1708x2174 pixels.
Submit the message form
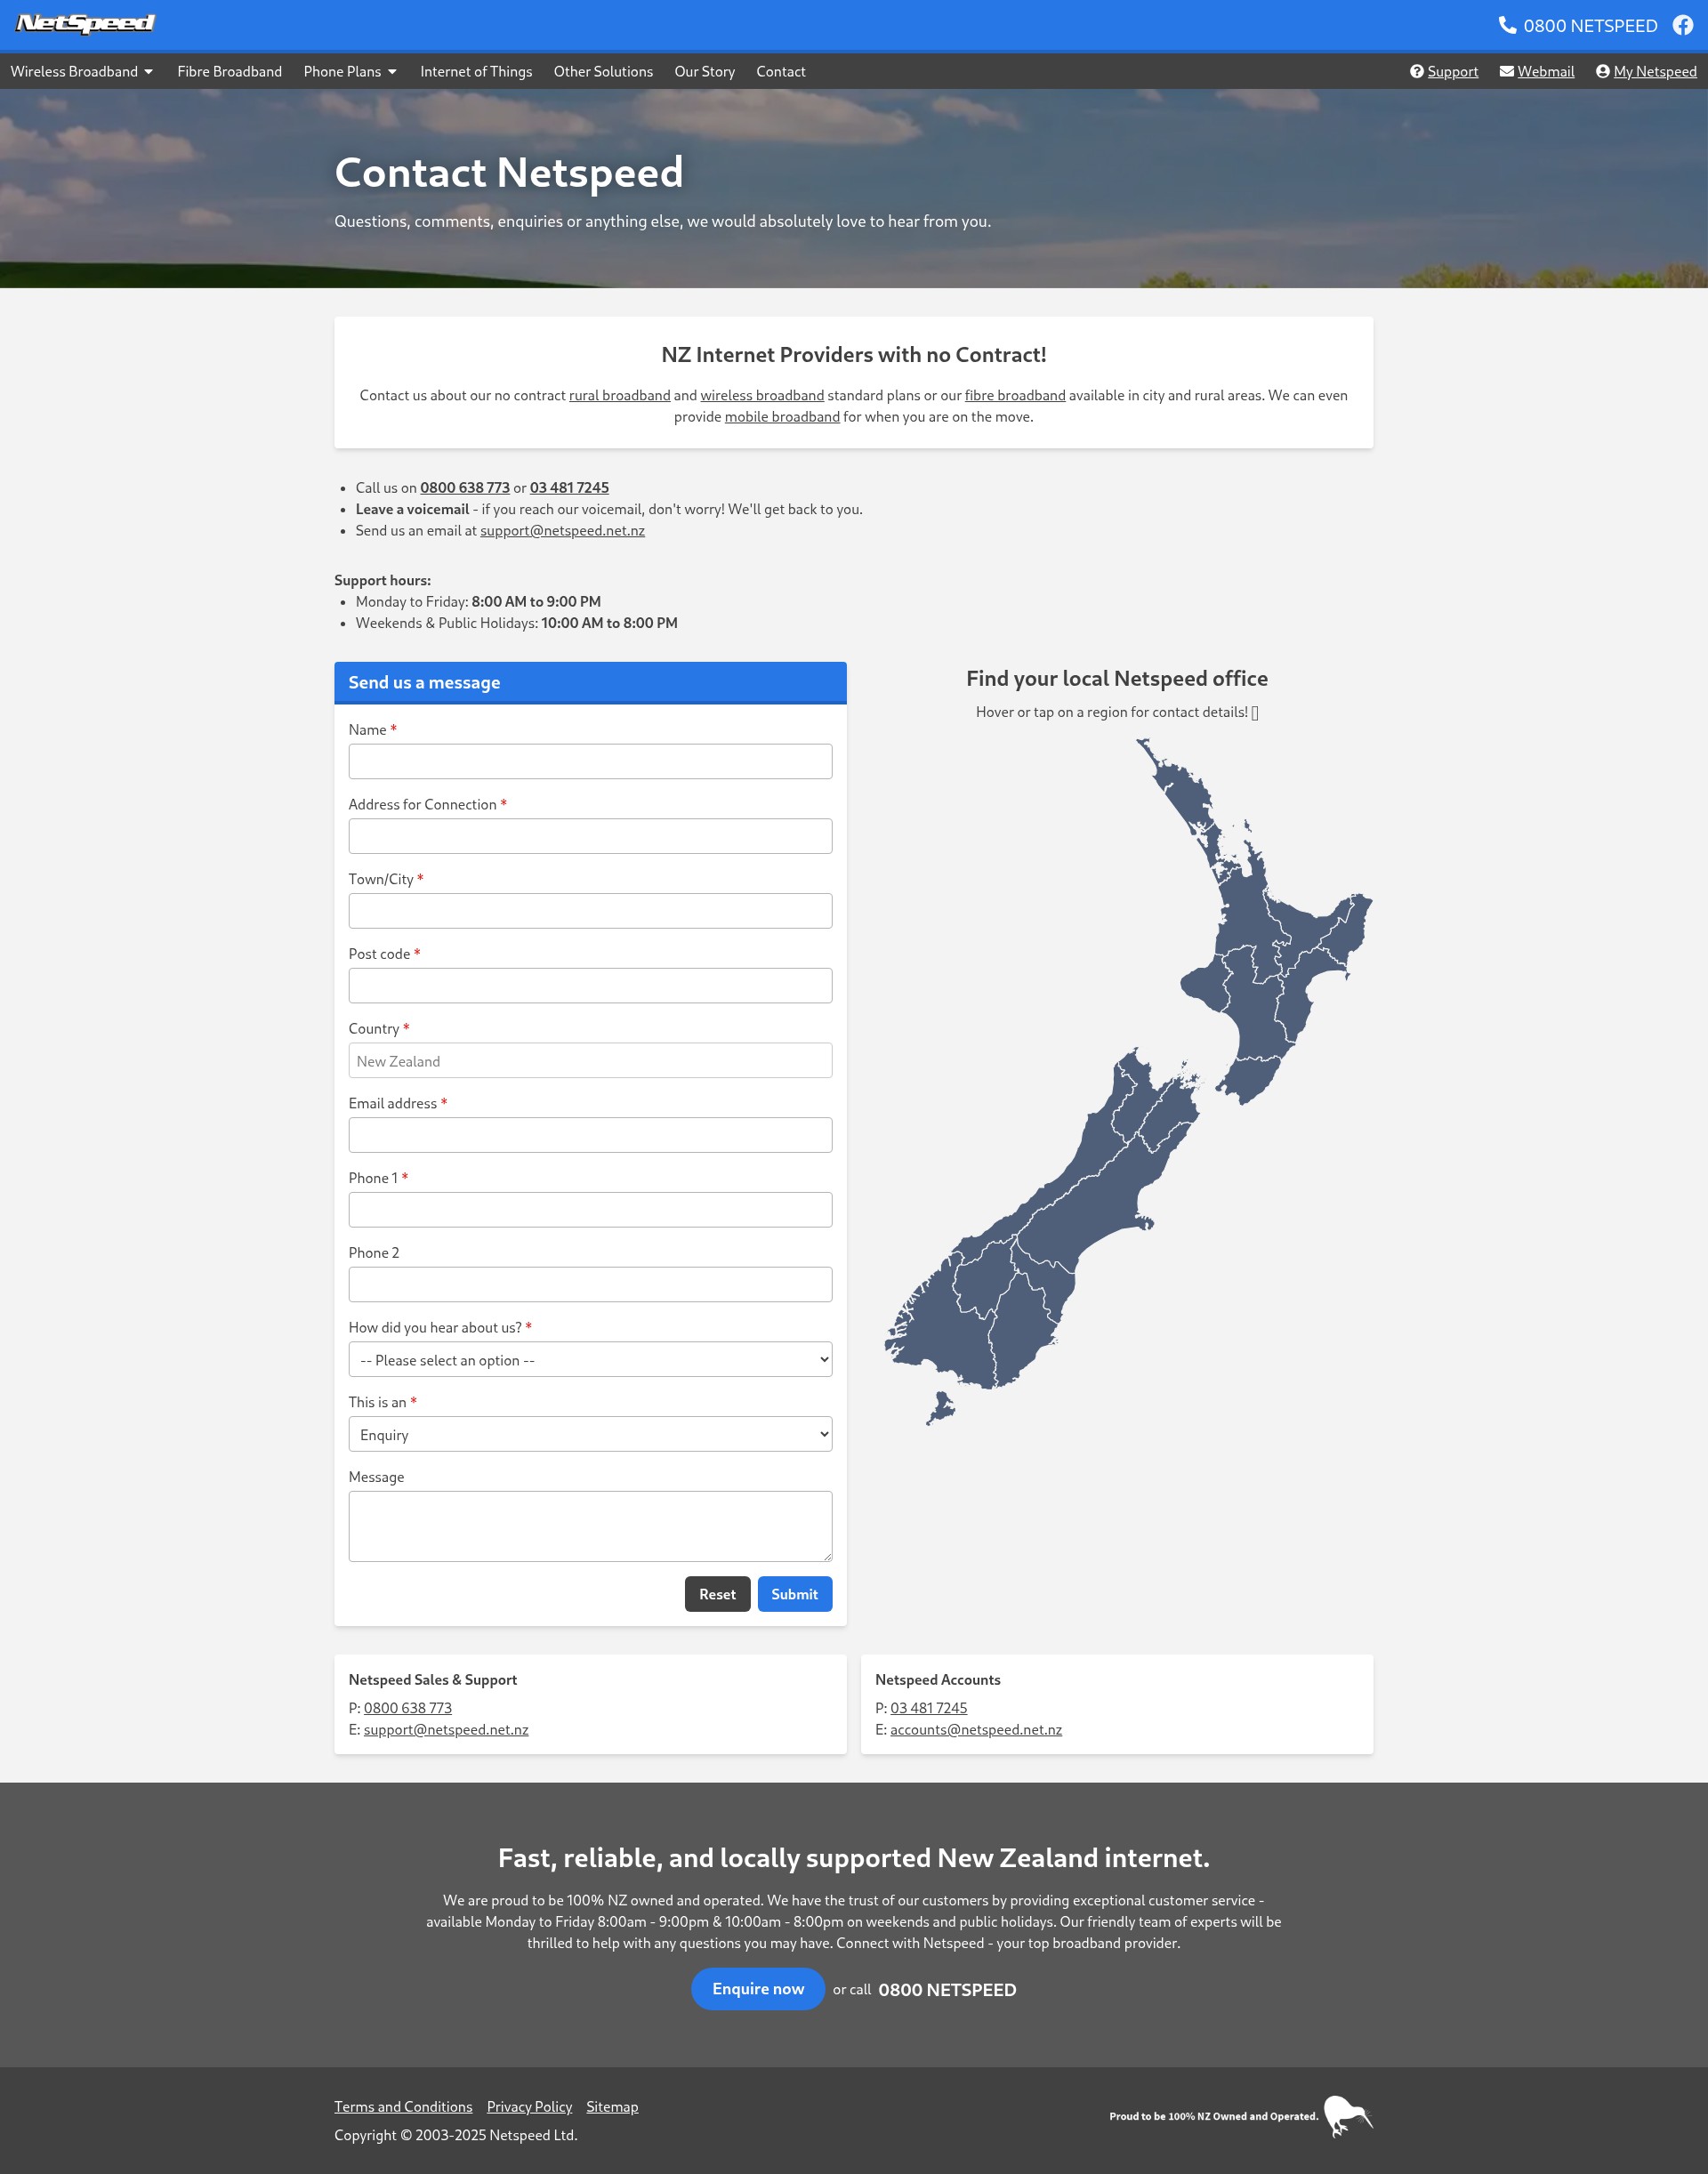pos(794,1594)
